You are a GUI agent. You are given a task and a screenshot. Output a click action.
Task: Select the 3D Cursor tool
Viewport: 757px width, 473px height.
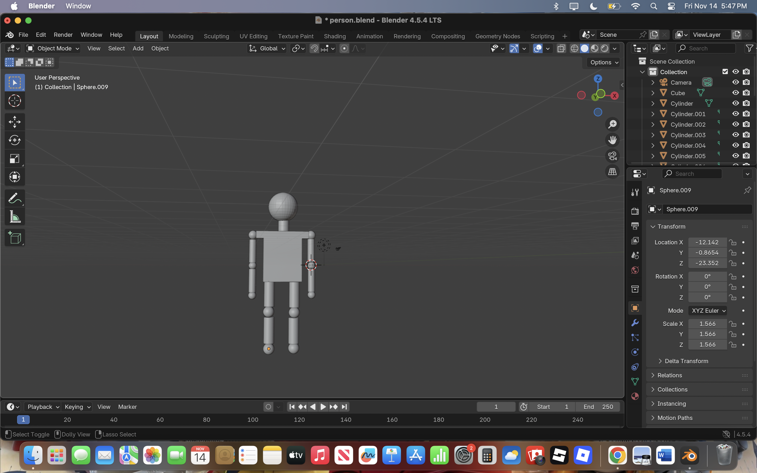[x=15, y=101]
